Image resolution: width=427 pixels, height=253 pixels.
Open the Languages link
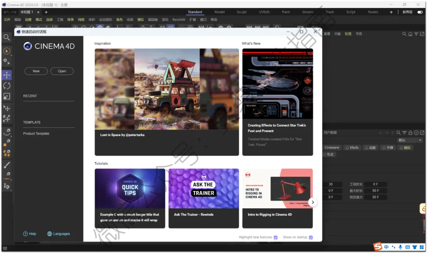(59, 234)
